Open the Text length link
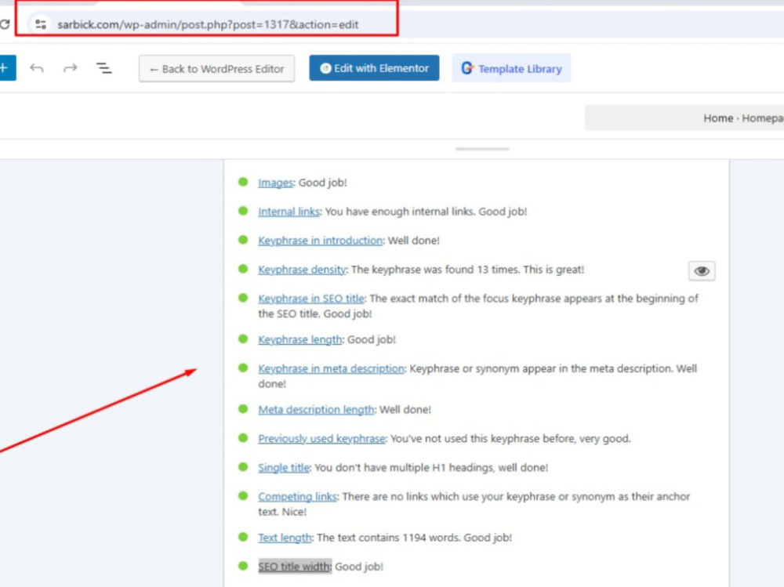Viewport: 784px width, 587px height. [285, 538]
